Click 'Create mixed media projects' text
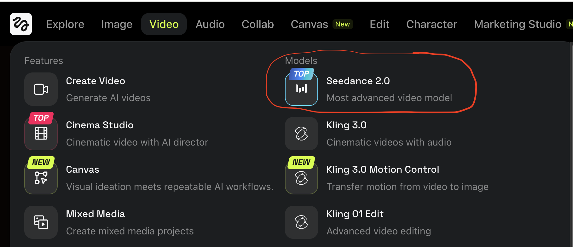This screenshot has width=573, height=247. tap(130, 231)
